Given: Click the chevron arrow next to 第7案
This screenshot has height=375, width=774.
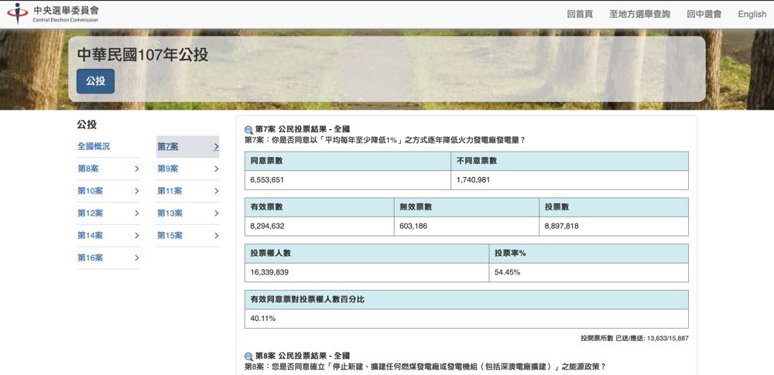Looking at the screenshot, I should click(216, 147).
